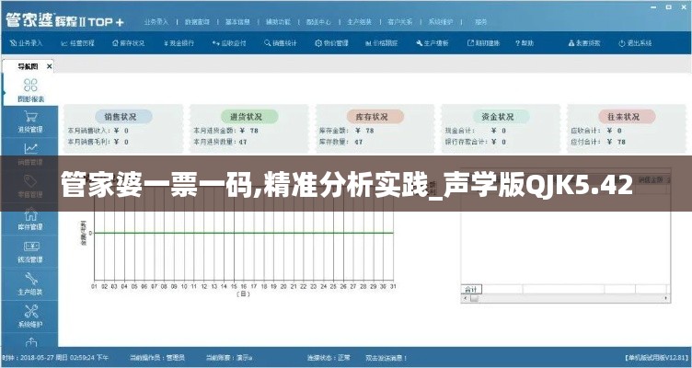Click the 往来状况 card header
Viewport: 692px width, 368px height.
627,117
